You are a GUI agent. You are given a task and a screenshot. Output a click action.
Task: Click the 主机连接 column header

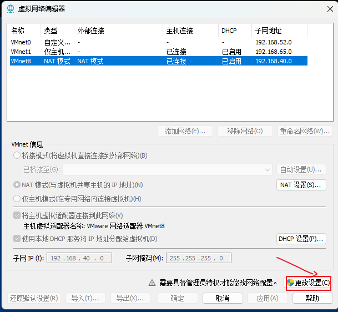(190, 31)
